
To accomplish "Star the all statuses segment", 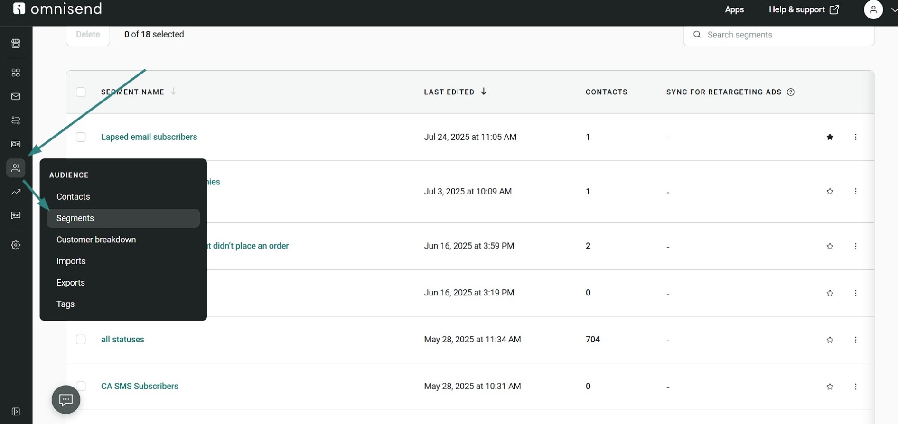I will click(x=829, y=340).
